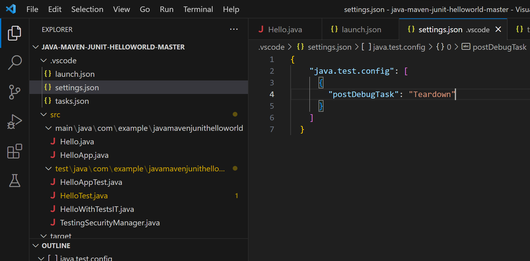Screen dimensions: 530x261
Task: Collapse the OUTLINE section
Action: coord(36,246)
